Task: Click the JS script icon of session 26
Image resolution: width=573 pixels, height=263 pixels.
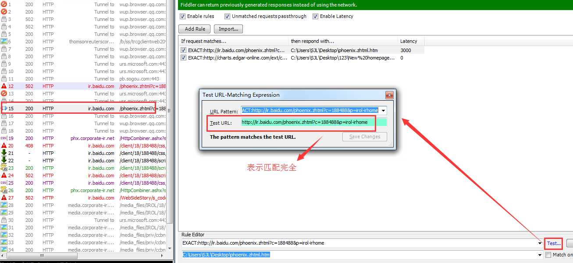Action: click(4, 190)
